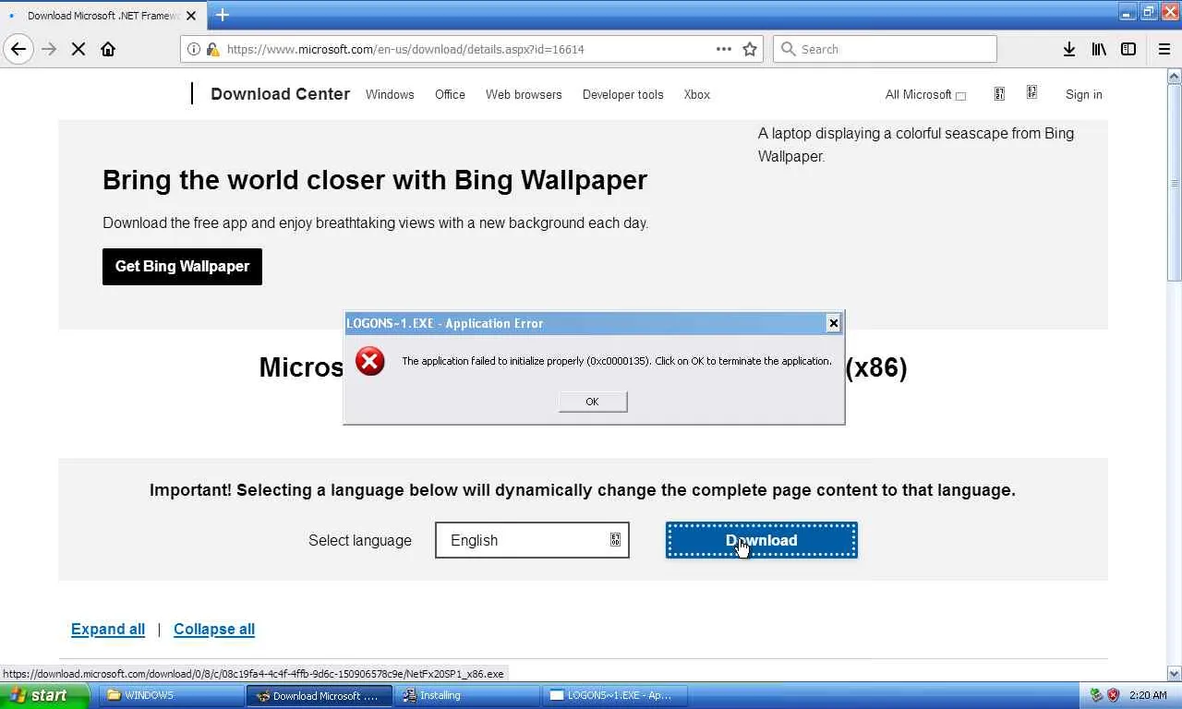This screenshot has width=1182, height=709.
Task: Open the Library menu
Action: [x=1099, y=49]
